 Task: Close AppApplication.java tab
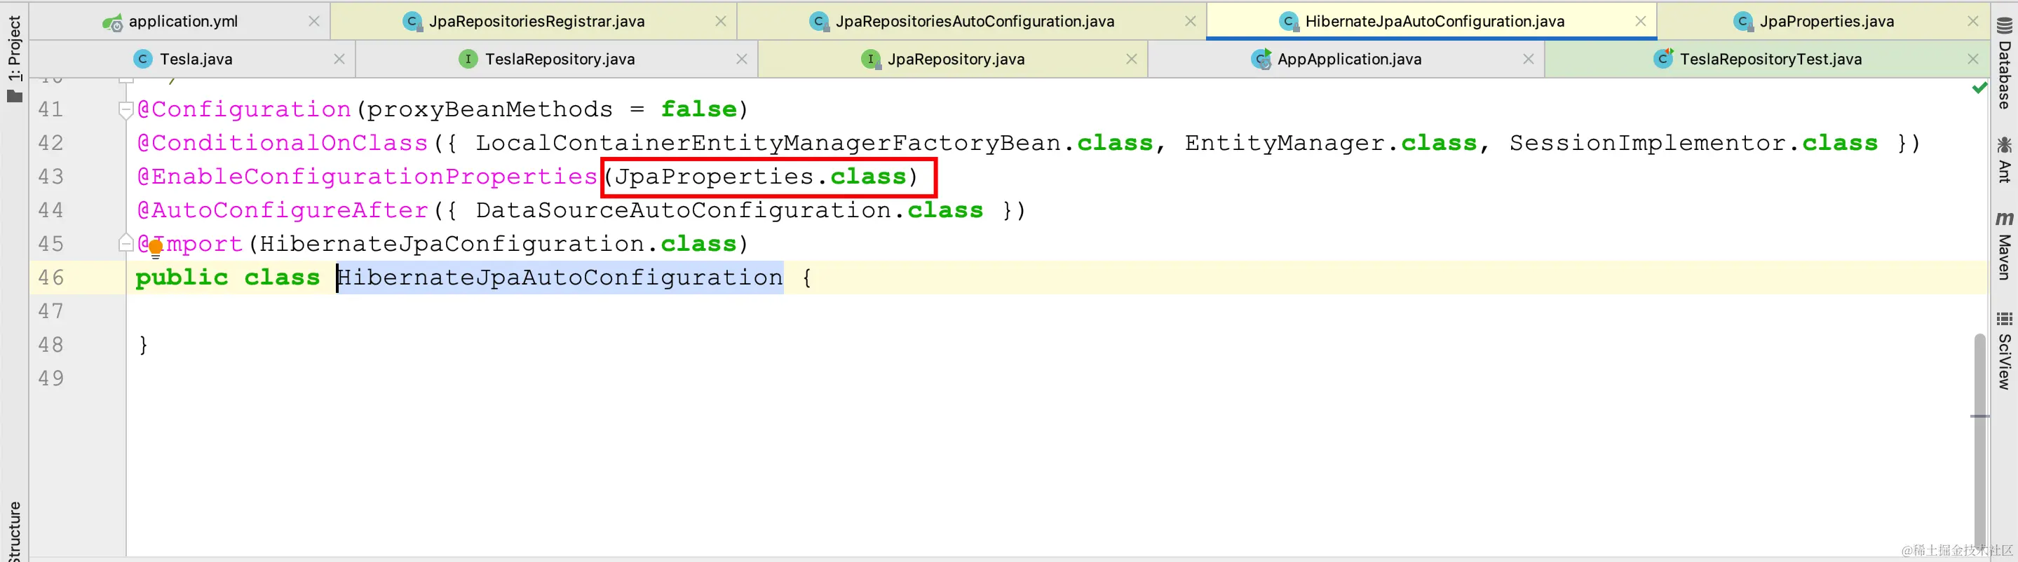point(1528,59)
